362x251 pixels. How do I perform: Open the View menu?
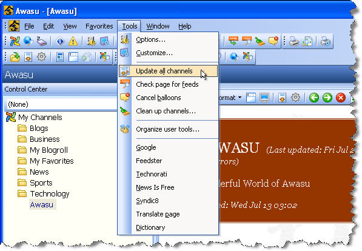tap(70, 26)
